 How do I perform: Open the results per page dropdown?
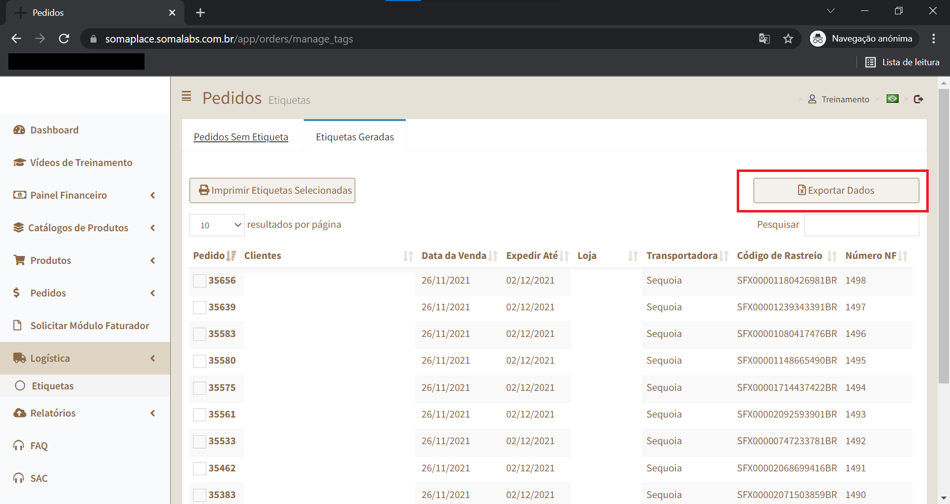point(217,225)
